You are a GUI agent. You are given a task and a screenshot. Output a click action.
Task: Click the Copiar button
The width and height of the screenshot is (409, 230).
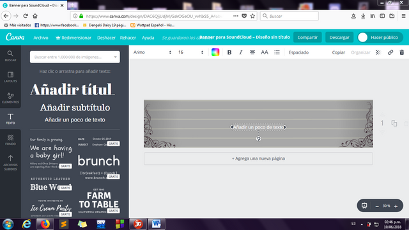point(338,52)
